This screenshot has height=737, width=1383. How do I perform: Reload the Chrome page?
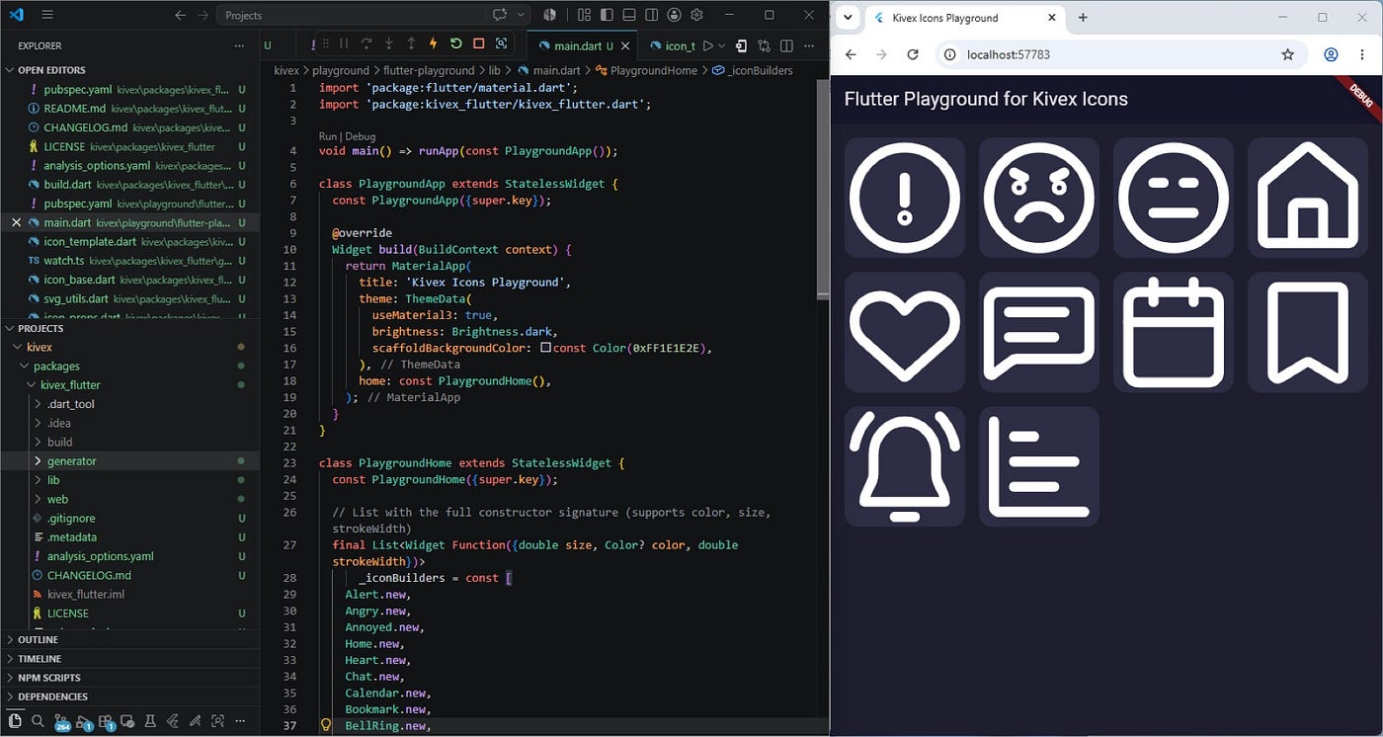(913, 54)
